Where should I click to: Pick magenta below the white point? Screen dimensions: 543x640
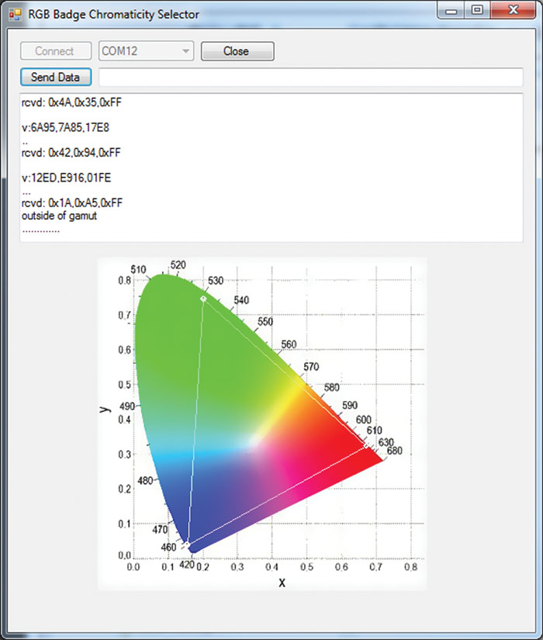click(x=268, y=481)
